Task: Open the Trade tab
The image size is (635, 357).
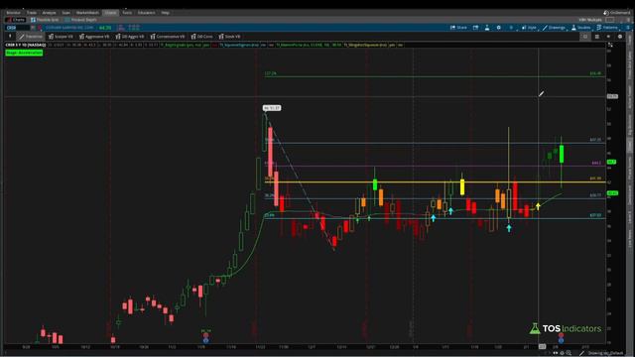Action: click(31, 13)
